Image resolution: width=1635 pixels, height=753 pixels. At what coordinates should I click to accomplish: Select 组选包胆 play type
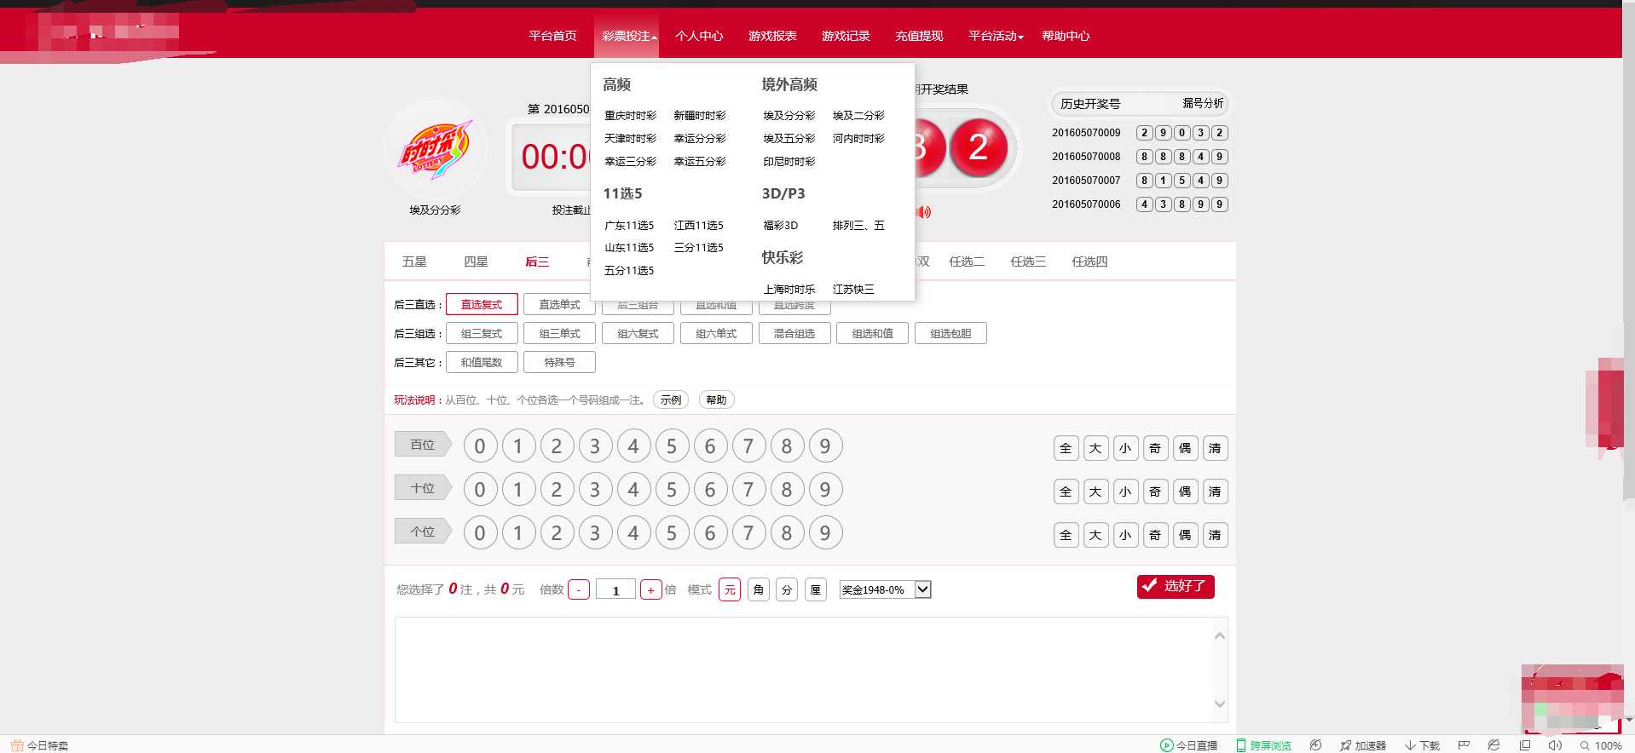[950, 334]
